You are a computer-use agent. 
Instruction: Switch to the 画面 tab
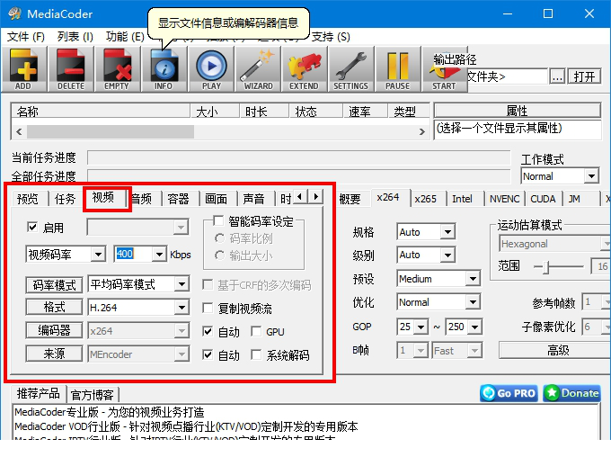tap(217, 199)
